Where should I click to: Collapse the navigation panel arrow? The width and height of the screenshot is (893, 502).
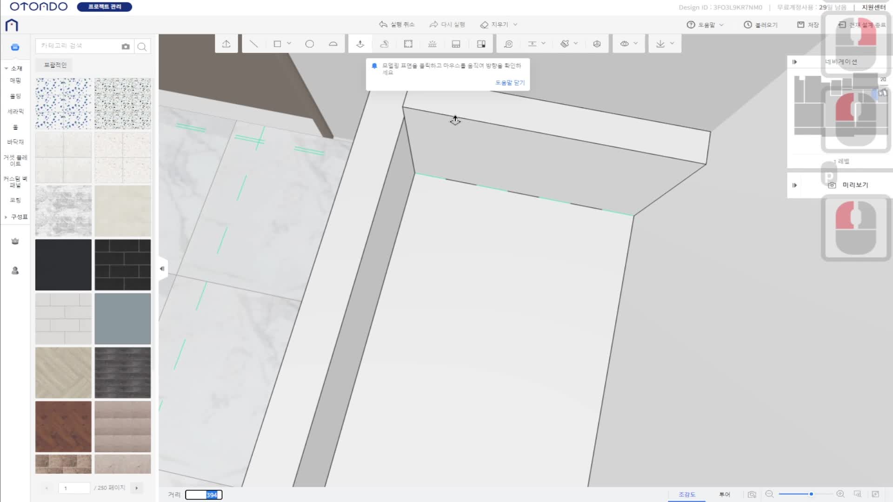(x=794, y=62)
